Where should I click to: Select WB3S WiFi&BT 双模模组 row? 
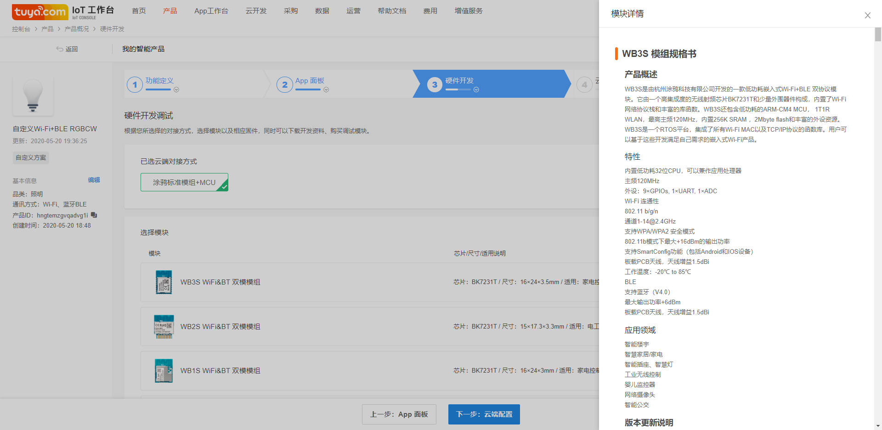370,282
